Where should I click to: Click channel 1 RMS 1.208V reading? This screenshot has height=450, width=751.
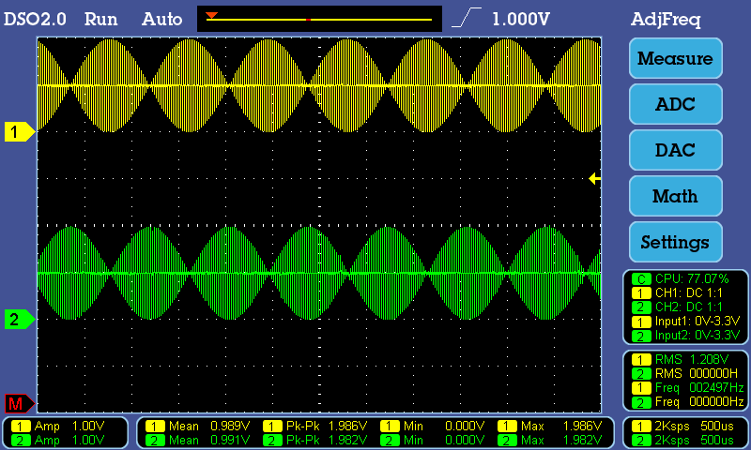680,359
